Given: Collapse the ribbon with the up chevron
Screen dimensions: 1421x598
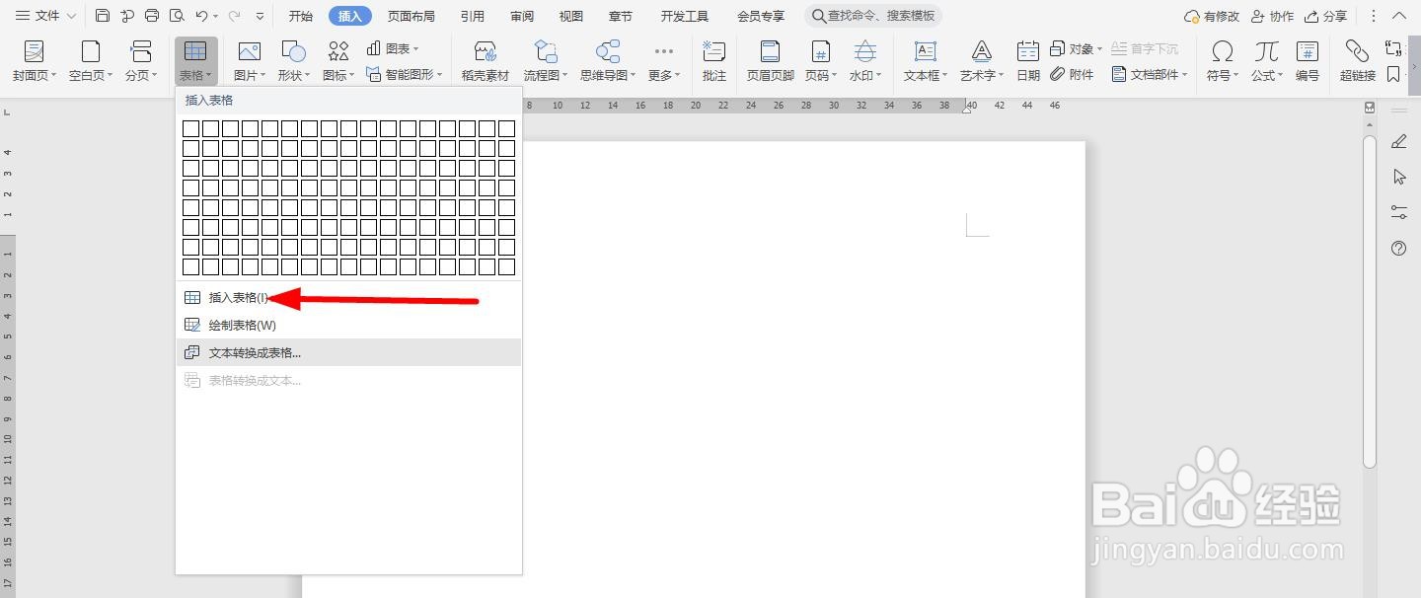Looking at the screenshot, I should 1401,17.
